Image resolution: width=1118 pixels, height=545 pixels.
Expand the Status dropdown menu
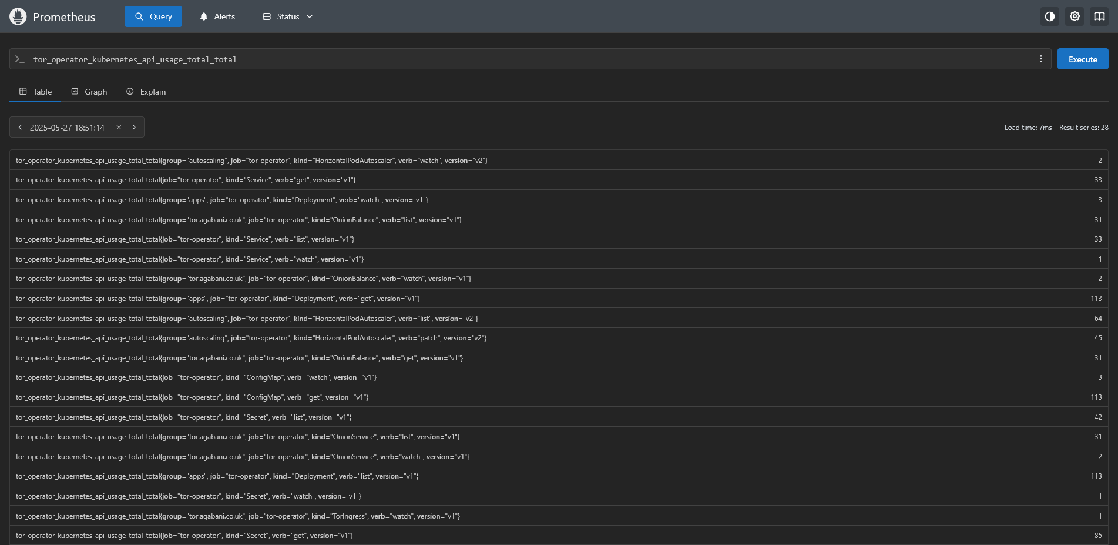(287, 16)
